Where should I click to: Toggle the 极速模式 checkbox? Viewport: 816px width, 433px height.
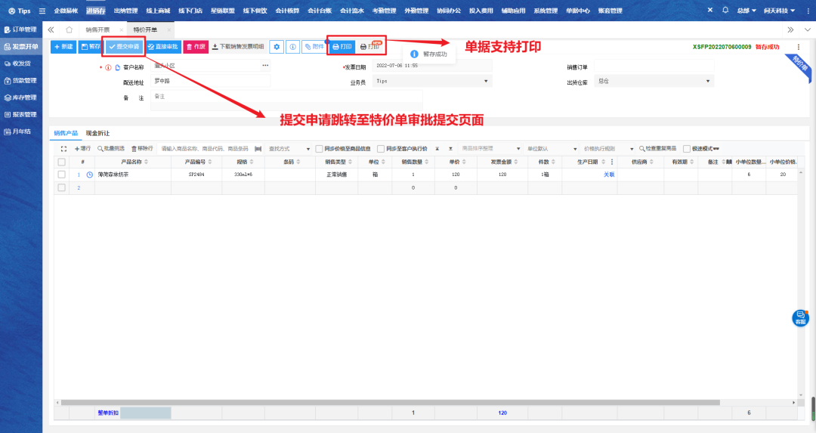(x=686, y=149)
